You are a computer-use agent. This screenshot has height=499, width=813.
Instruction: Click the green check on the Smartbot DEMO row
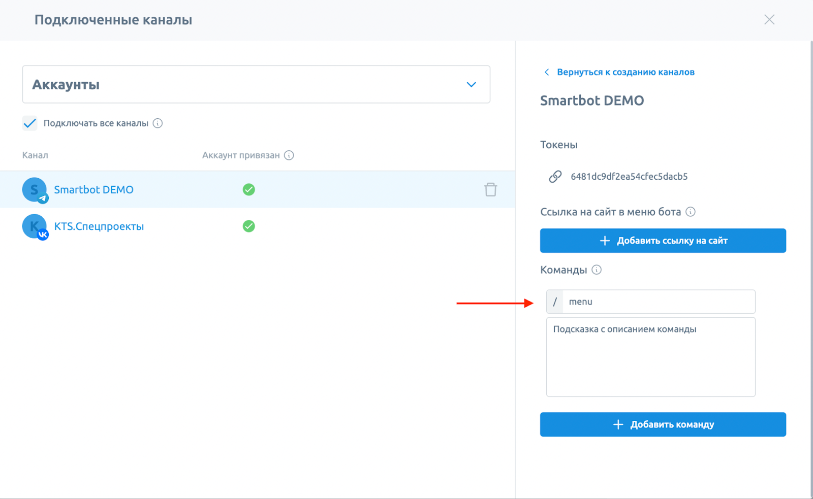249,189
